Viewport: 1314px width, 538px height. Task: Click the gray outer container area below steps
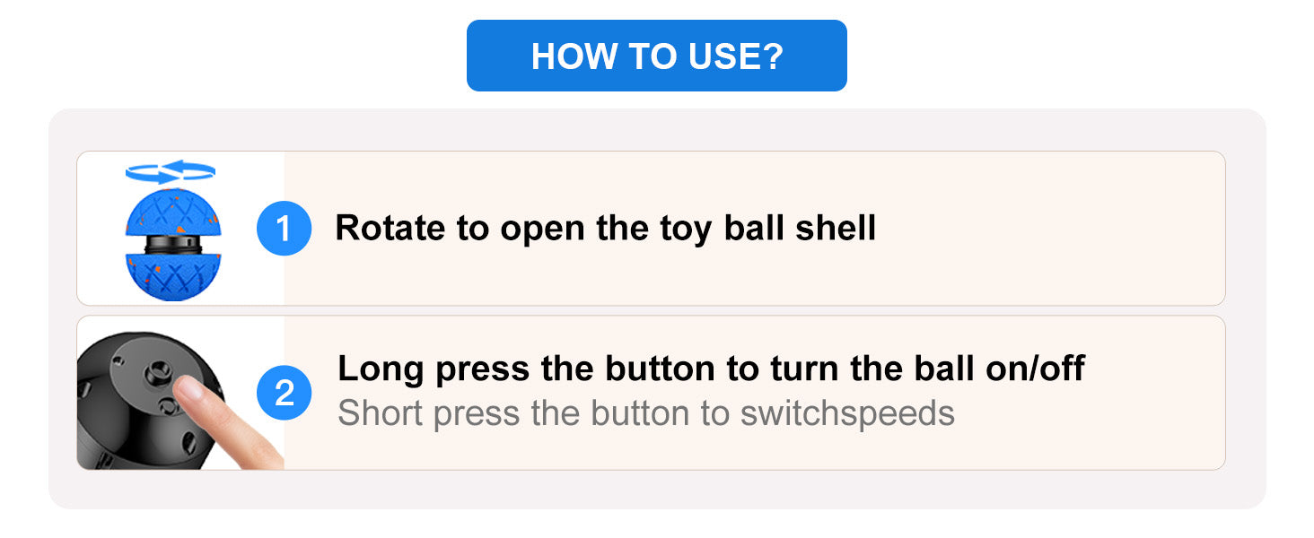point(656,489)
